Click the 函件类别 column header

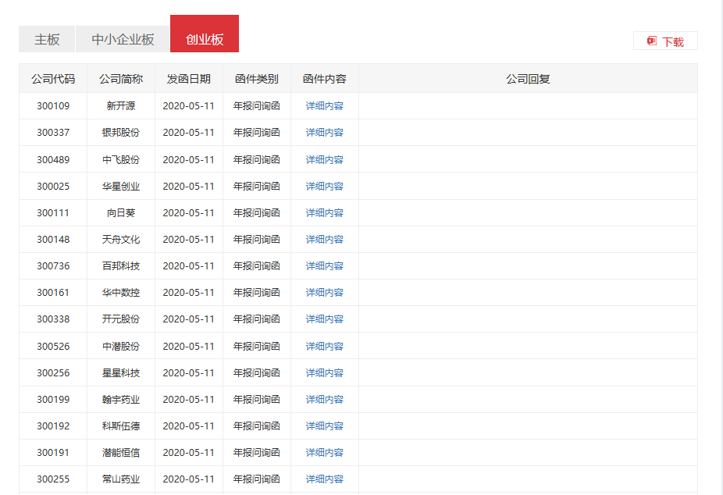point(256,79)
